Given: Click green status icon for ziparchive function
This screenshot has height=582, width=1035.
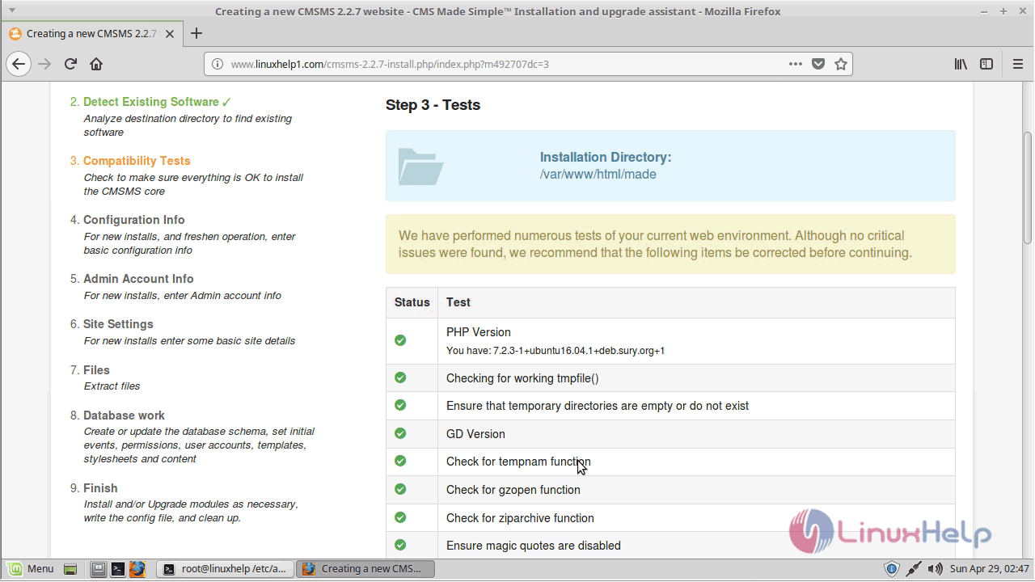Looking at the screenshot, I should tap(400, 517).
